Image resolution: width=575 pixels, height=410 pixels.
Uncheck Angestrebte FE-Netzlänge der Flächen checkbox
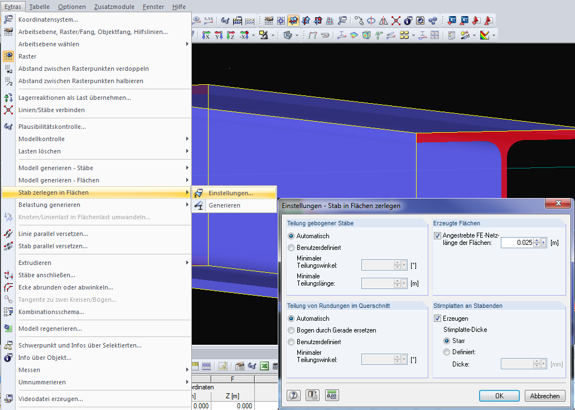pos(437,235)
